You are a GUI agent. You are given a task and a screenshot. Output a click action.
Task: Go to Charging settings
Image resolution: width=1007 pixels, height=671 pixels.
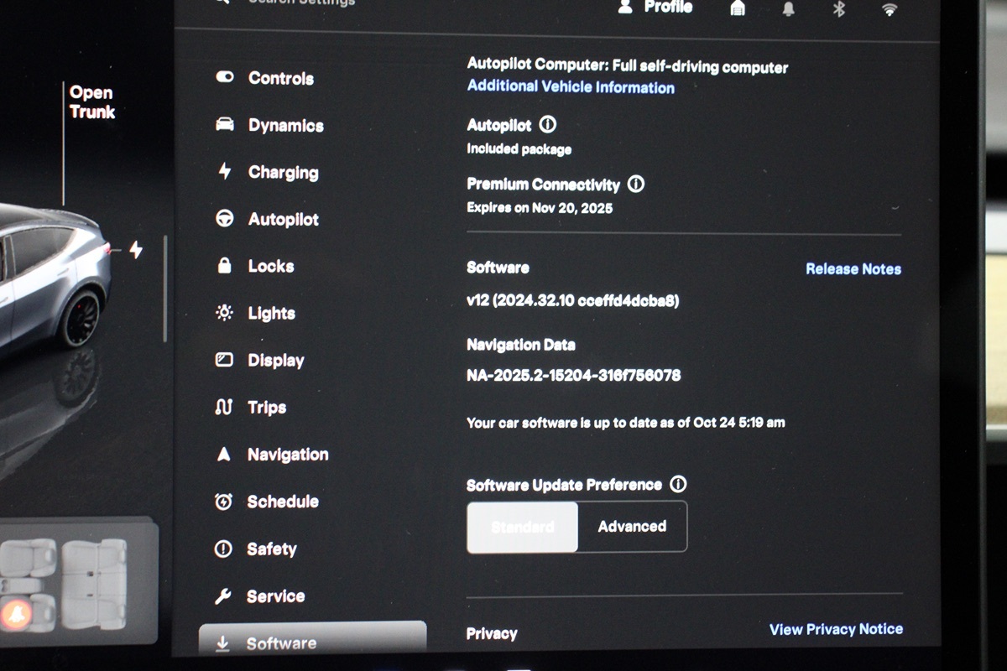point(283,172)
